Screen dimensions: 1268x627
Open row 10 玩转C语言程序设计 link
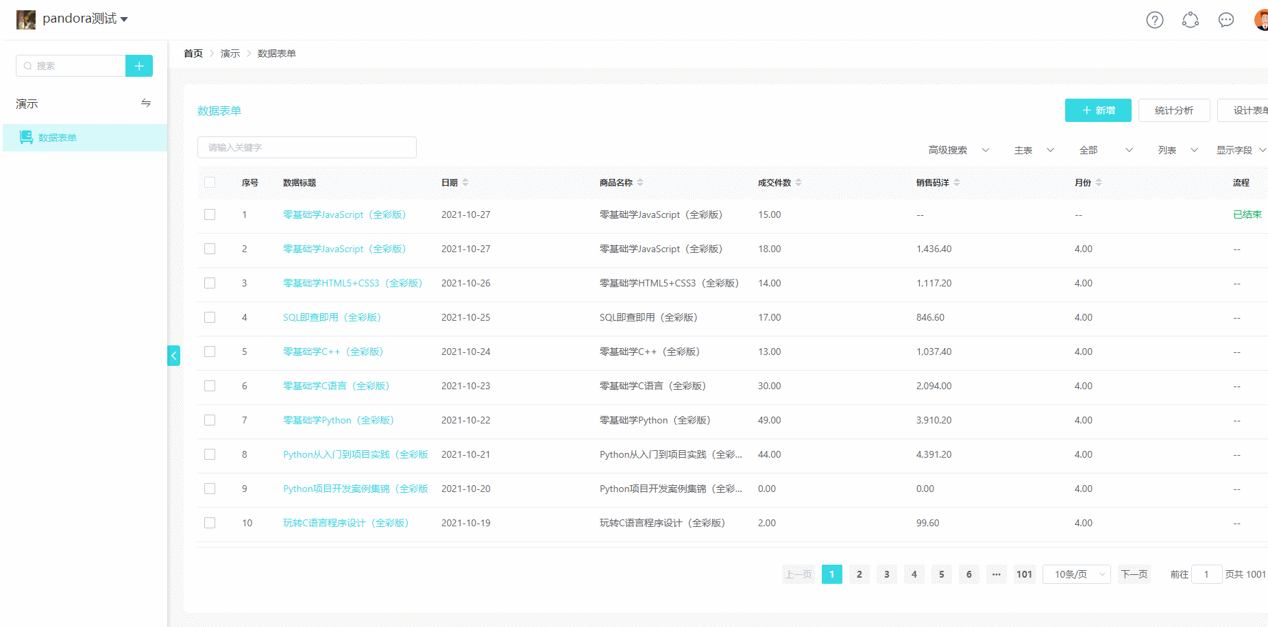click(x=346, y=523)
